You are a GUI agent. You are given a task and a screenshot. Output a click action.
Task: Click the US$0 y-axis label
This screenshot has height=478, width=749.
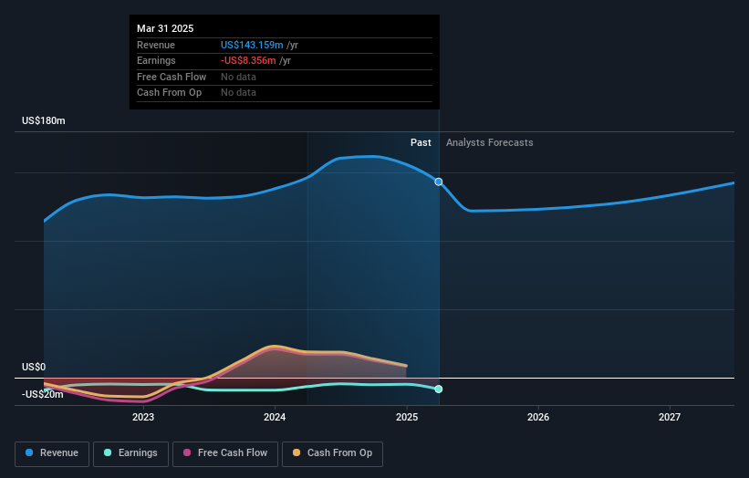(x=34, y=368)
